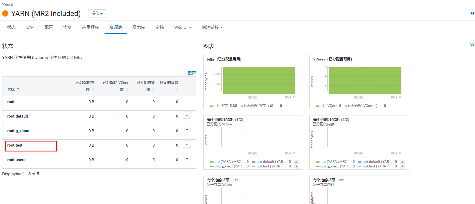Switch to the 实例 tab
The image size is (475, 204).
pyautogui.click(x=30, y=27)
